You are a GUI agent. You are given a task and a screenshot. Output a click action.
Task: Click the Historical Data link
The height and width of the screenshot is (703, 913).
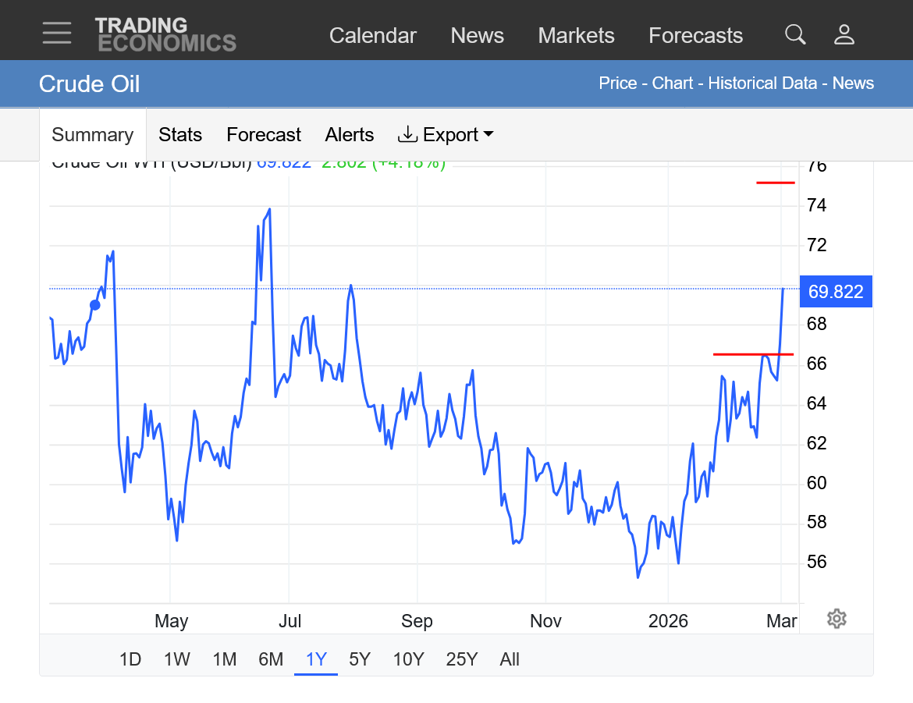point(762,83)
